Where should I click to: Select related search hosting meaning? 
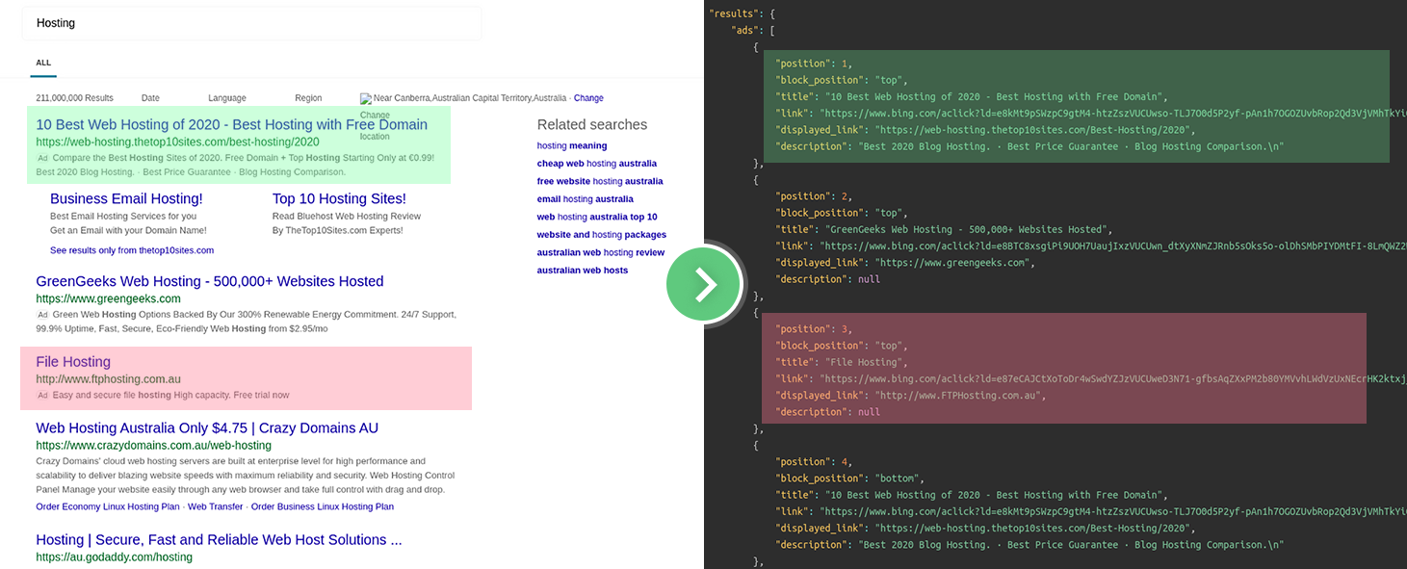(x=572, y=146)
